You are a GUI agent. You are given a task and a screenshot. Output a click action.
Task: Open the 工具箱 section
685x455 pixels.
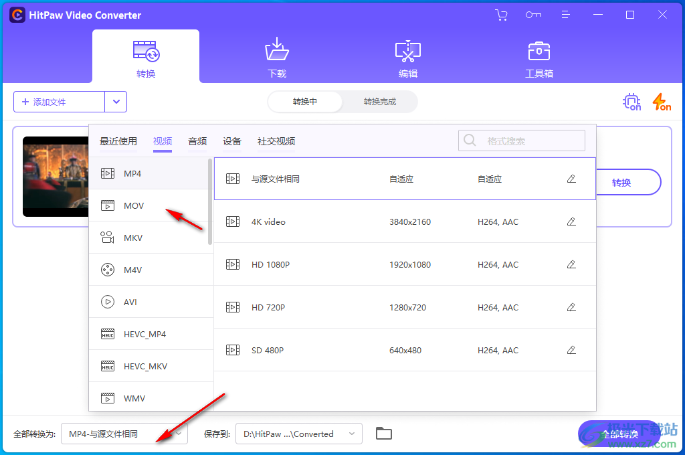pos(539,57)
